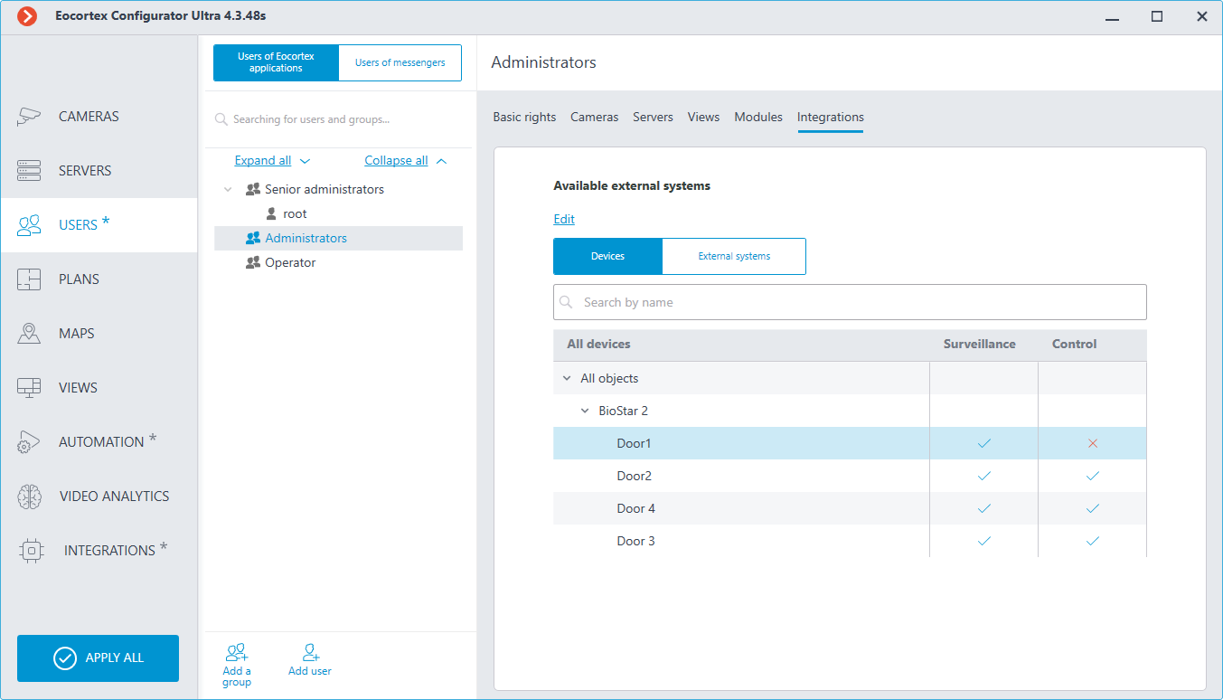Select the Devices tab
Image resolution: width=1223 pixels, height=700 pixels.
(607, 256)
